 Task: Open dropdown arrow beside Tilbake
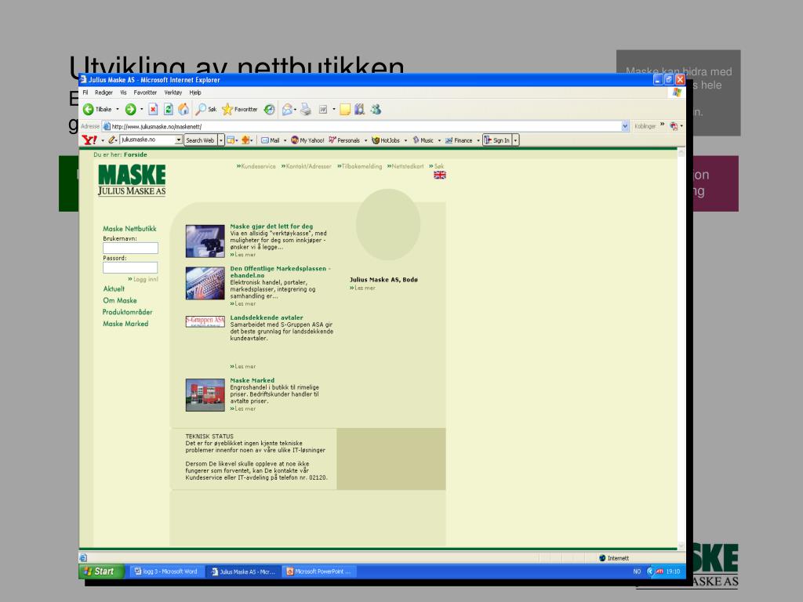click(118, 110)
